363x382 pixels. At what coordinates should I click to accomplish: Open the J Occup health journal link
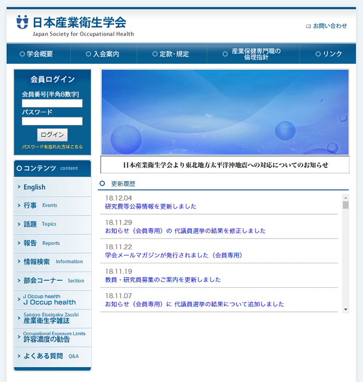52,300
